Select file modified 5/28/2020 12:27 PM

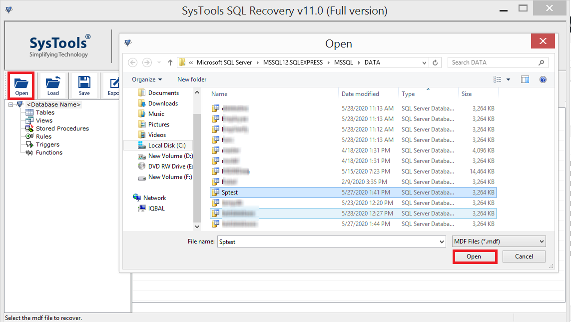(353, 213)
